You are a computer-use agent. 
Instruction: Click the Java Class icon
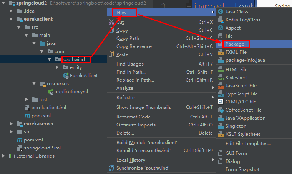221,12
